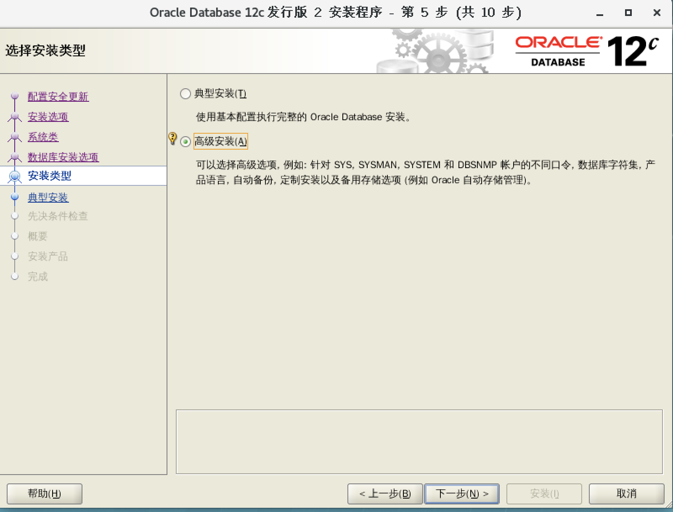Image resolution: width=673 pixels, height=512 pixels.
Task: Click the 可以选择高级选项 description text
Action: (426, 172)
